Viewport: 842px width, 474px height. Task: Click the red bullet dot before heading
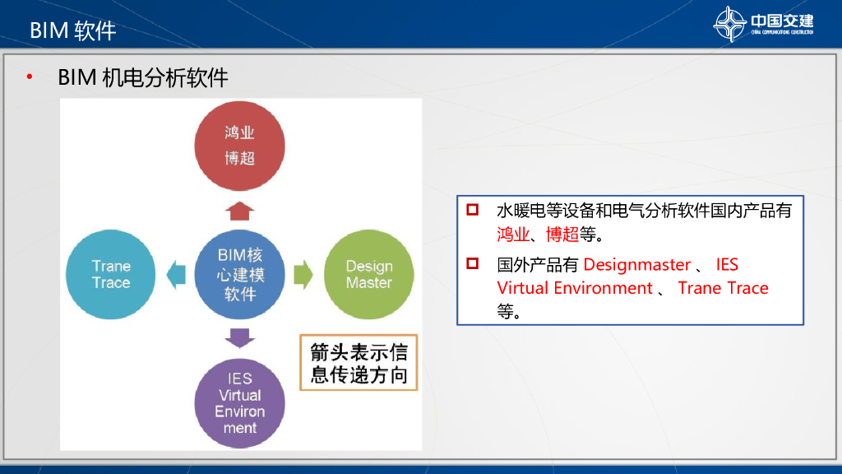click(30, 77)
